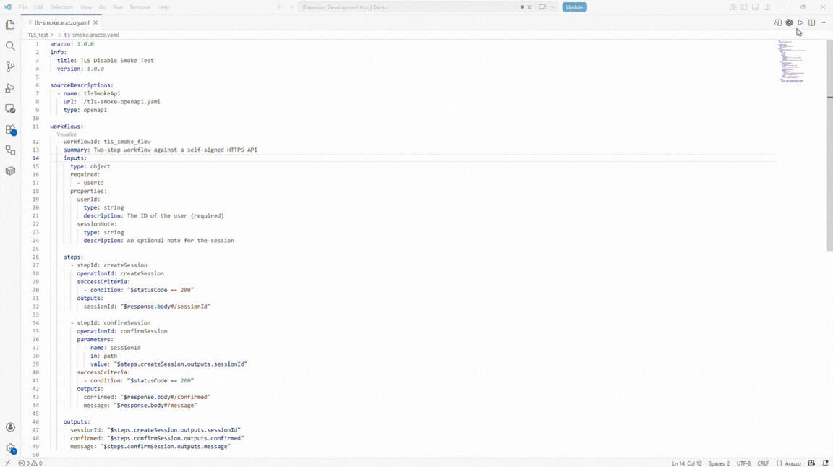Click 'workflowId: tls_smoke_flow' on line 12
The image size is (833, 467).
coord(107,142)
